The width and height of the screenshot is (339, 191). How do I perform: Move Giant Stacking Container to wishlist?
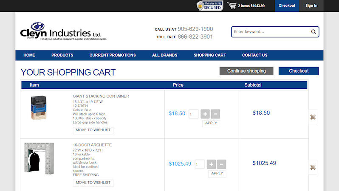pos(93,130)
